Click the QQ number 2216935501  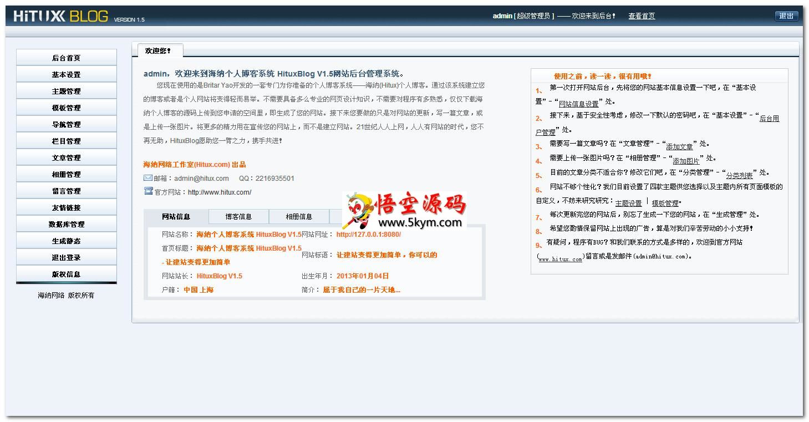click(x=274, y=179)
